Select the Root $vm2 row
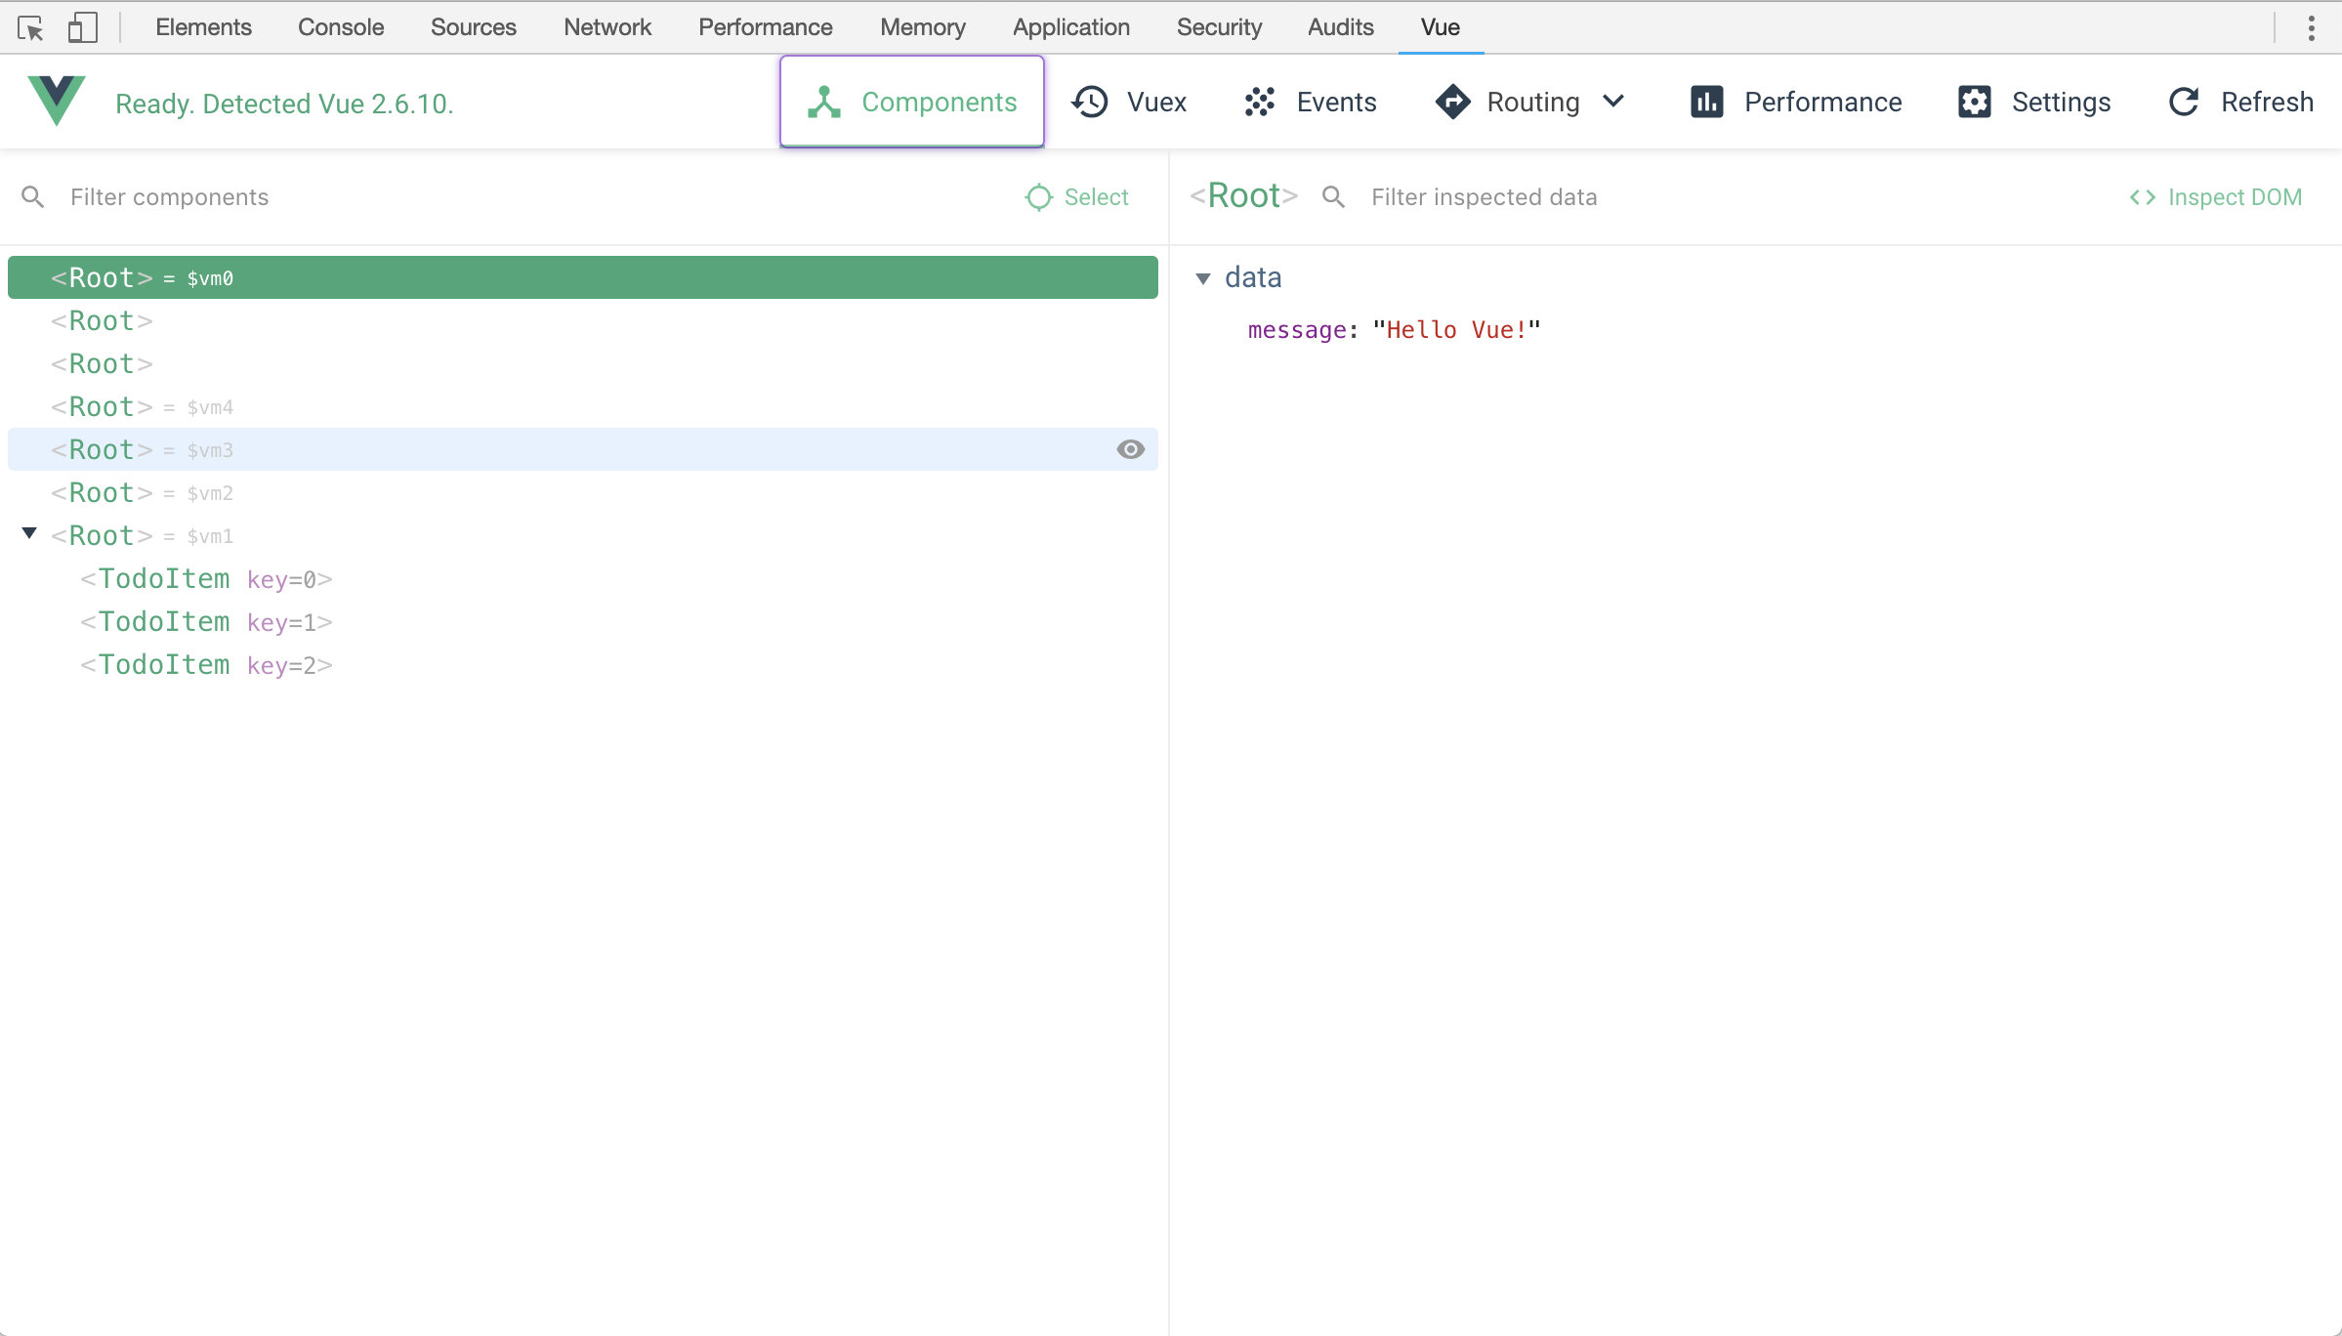The image size is (2342, 1336). pyautogui.click(x=583, y=492)
